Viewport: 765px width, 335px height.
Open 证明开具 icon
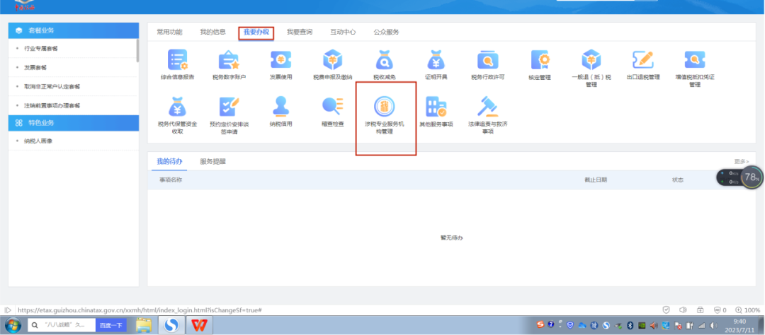(x=436, y=60)
